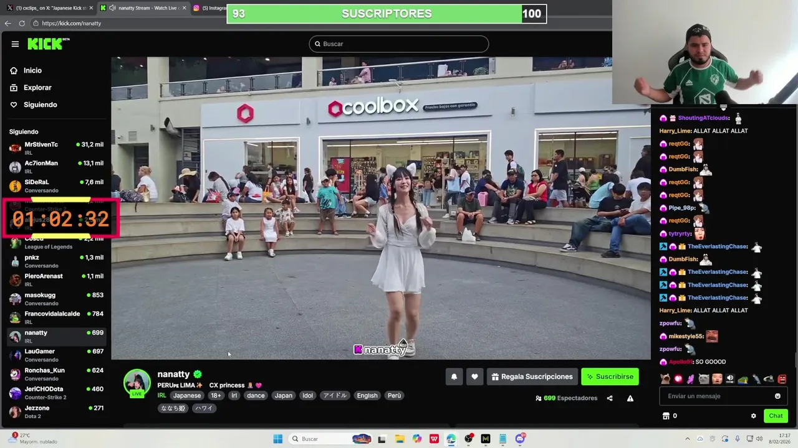Open pnkz channel in sidebar
This screenshot has width=798, height=448.
pos(56,261)
